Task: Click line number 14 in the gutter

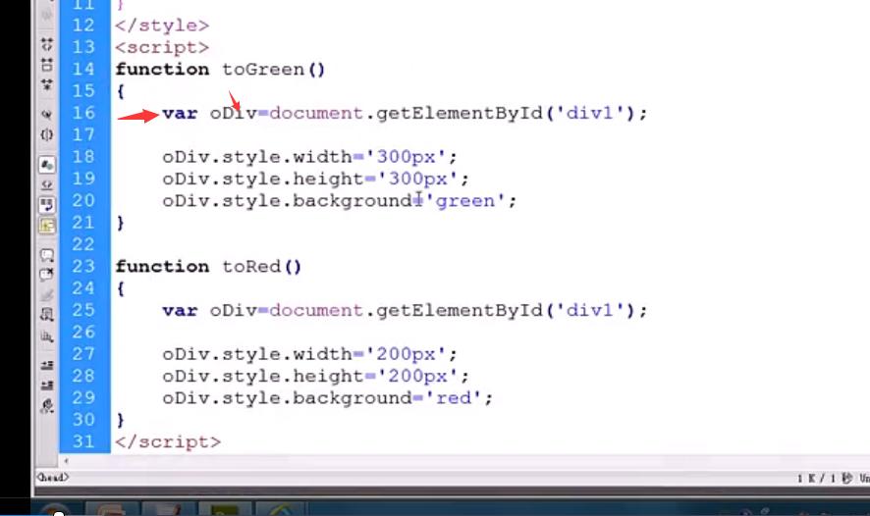Action: tap(83, 70)
